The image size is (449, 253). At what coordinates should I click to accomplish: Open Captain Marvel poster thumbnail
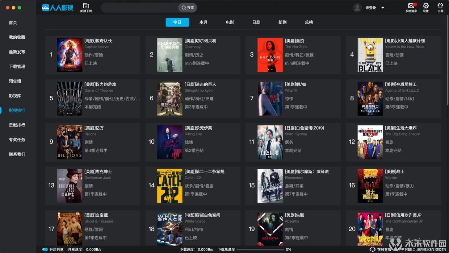[x=70, y=55]
